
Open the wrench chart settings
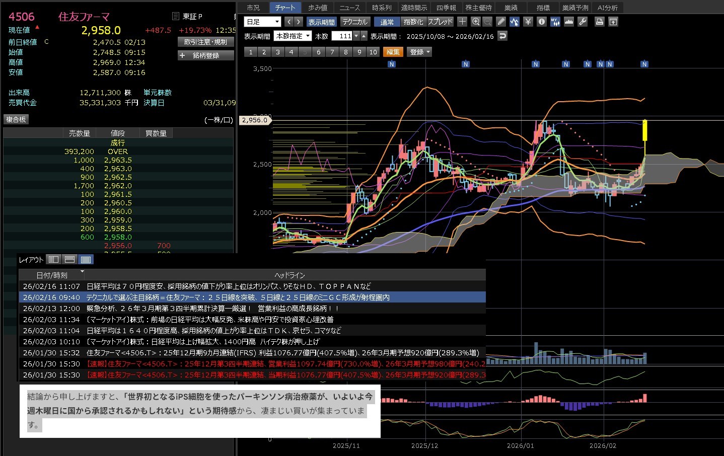tap(583, 22)
